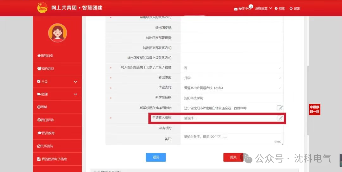Click the 退出 logout power icon
342x172 pixels.
pos(291,9)
